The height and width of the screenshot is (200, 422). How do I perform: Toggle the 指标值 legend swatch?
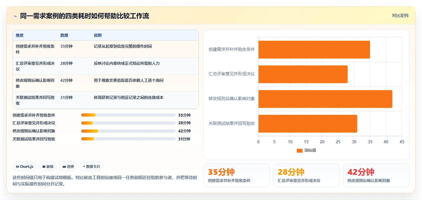(x=299, y=150)
